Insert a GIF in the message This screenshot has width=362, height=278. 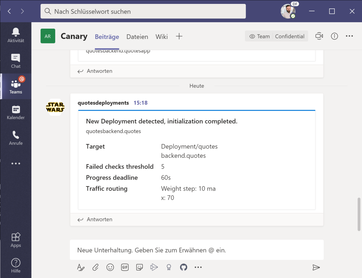click(x=125, y=267)
